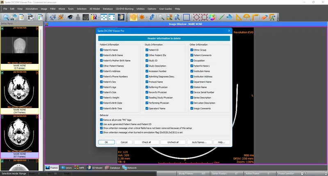Screen dimensions: 328x176
Task: Click the pseudo-color palette icon
Action: tap(93, 17)
